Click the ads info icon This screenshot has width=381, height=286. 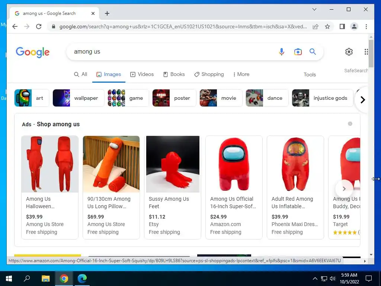click(x=350, y=124)
